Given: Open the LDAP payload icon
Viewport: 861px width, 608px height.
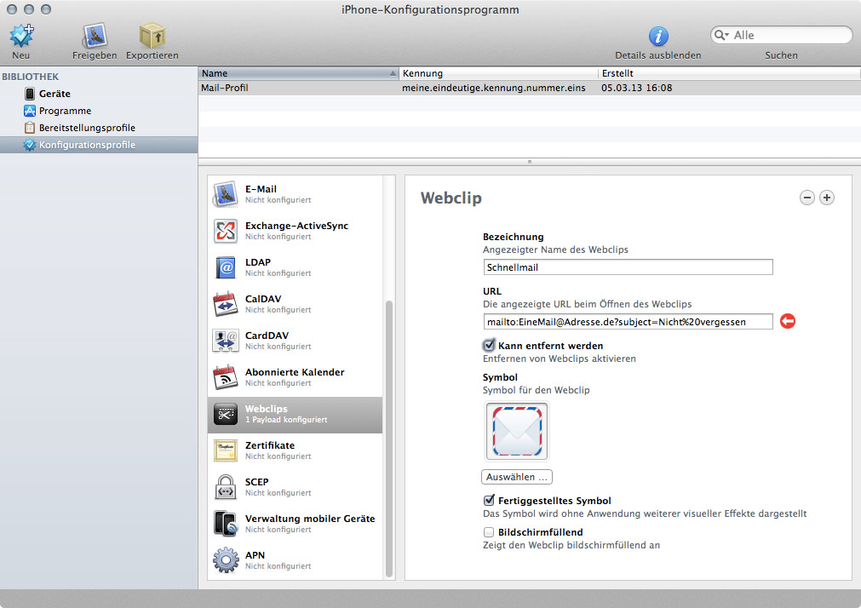Looking at the screenshot, I should 226,268.
